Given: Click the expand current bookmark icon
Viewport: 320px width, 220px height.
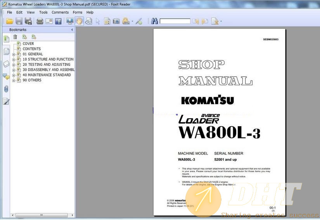Looking at the screenshot, I should pyautogui.click(x=24, y=37).
